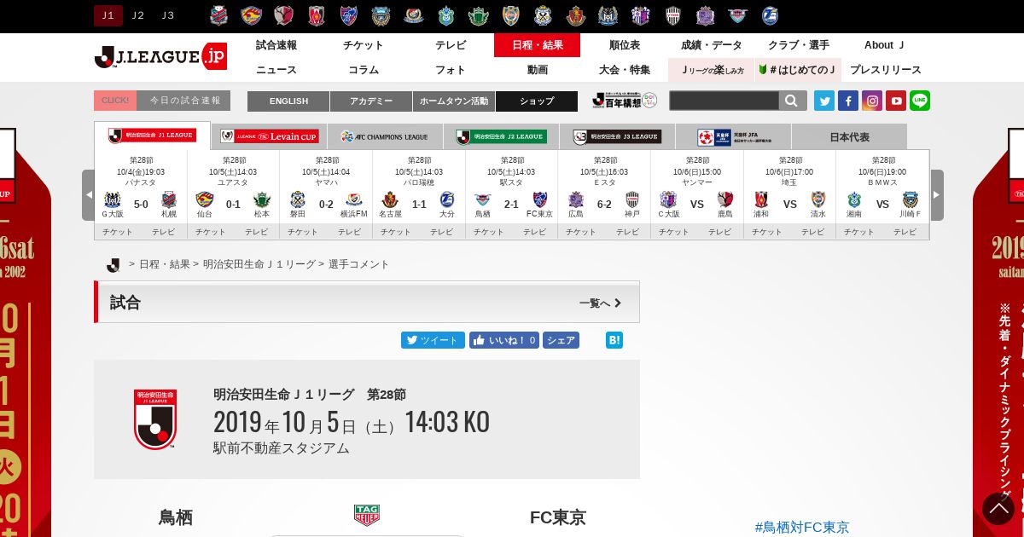Viewport: 1024px width, 537px height.
Task: Open the Oita Trinita crest in the top bar
Action: [770, 15]
